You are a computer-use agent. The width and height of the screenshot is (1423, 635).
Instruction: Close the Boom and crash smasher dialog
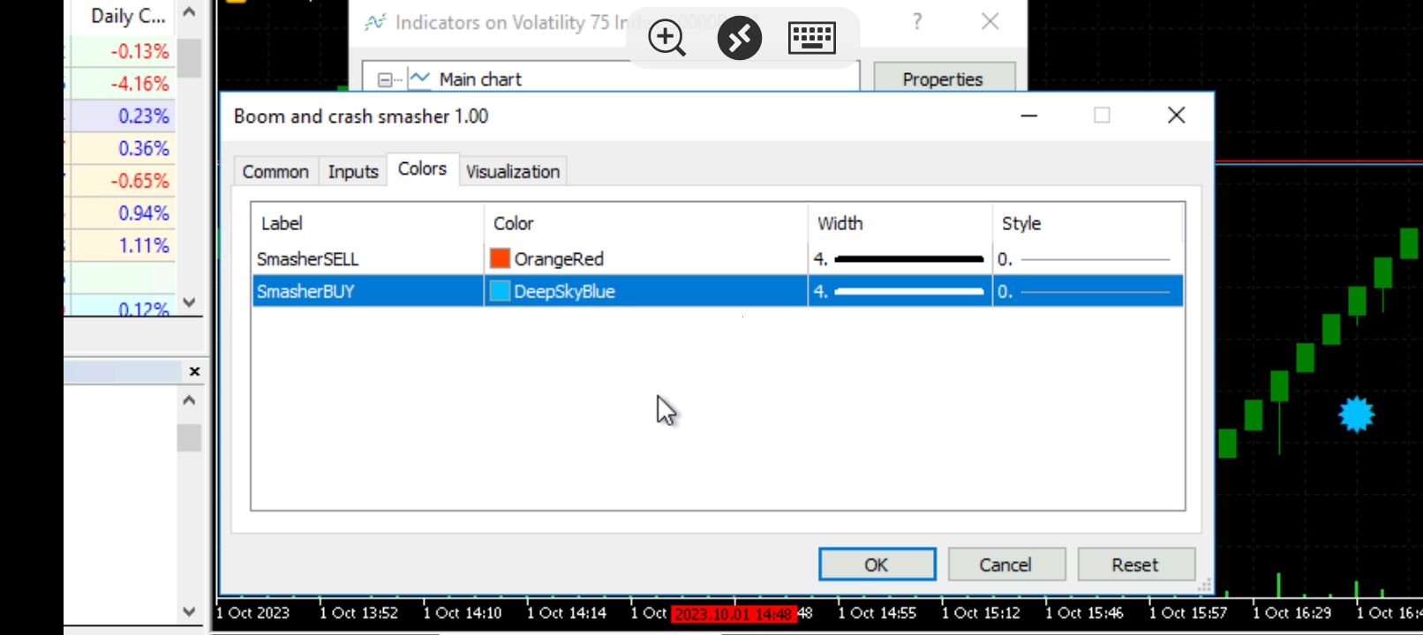click(1176, 116)
